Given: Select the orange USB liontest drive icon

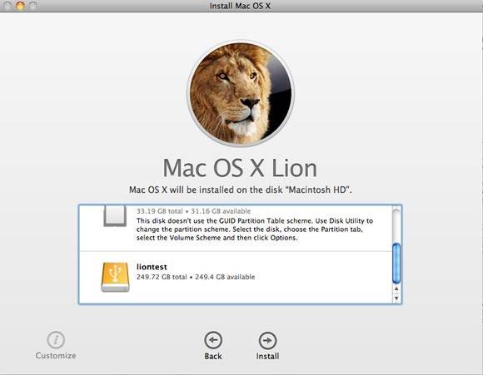Looking at the screenshot, I should [x=115, y=277].
